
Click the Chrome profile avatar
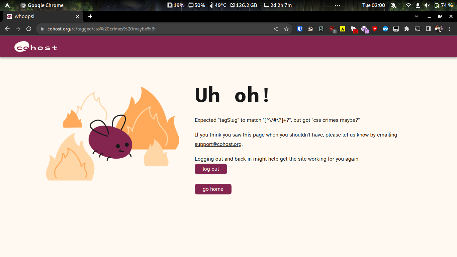click(x=439, y=29)
